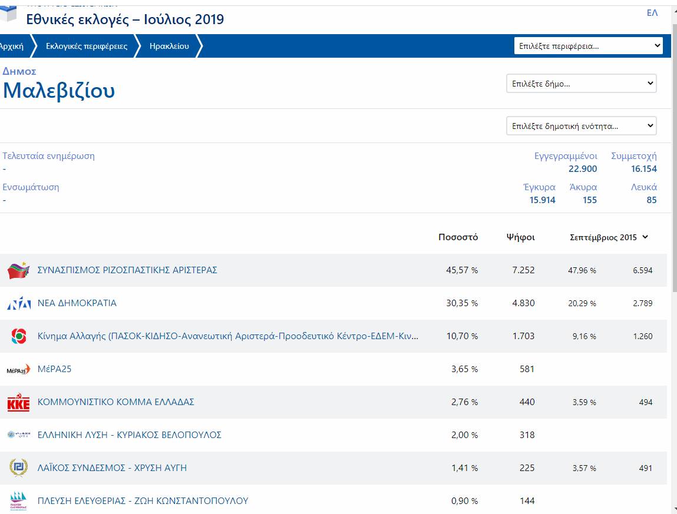
Task: Click the Kinima Allagis party logo
Action: 18,336
